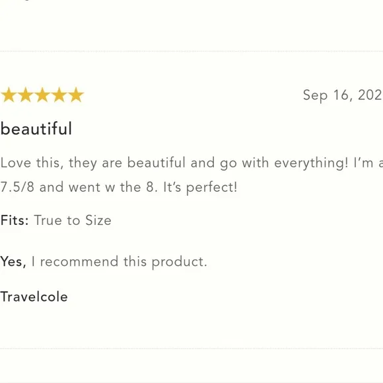383x383 pixels.
Task: Select the fifth star of the rating
Action: click(76, 95)
